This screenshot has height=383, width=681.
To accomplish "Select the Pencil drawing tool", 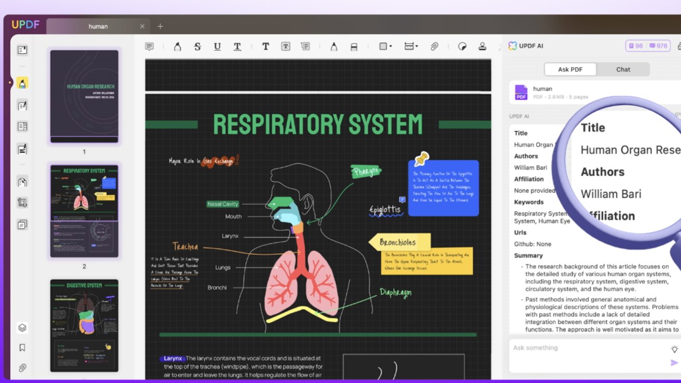I will point(334,47).
